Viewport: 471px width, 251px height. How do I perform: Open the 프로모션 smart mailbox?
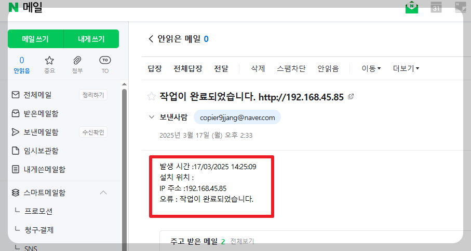click(38, 211)
